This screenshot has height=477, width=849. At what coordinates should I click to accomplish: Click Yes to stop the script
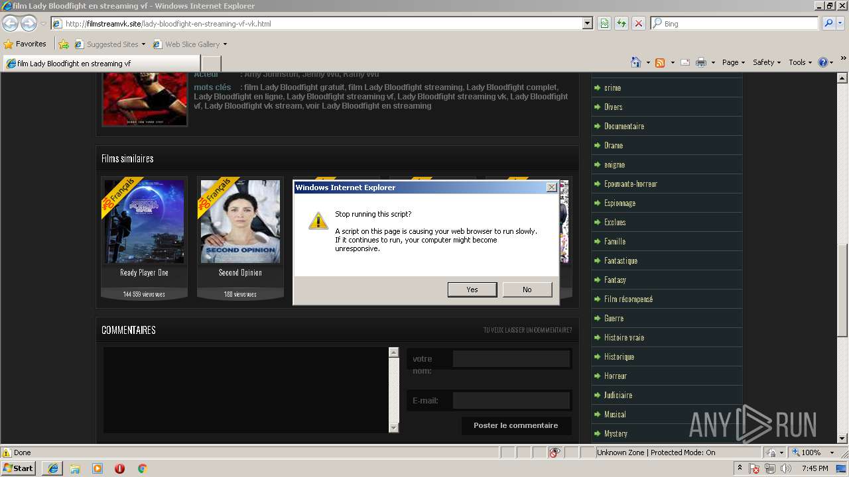pyautogui.click(x=472, y=290)
